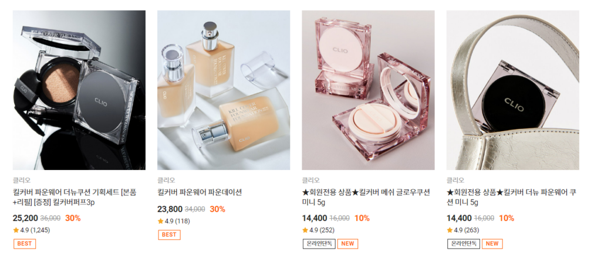Click the 클리오 brand label above the foundation

(166, 180)
